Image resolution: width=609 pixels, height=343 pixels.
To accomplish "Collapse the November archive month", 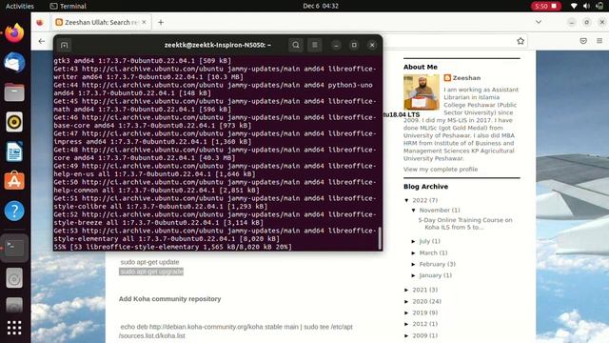I will click(414, 210).
